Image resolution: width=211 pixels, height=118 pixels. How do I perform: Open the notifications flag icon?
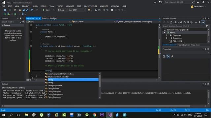160,2
